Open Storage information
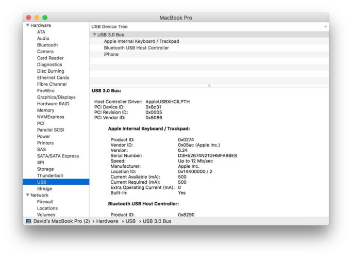The width and height of the screenshot is (352, 258). click(x=45, y=169)
